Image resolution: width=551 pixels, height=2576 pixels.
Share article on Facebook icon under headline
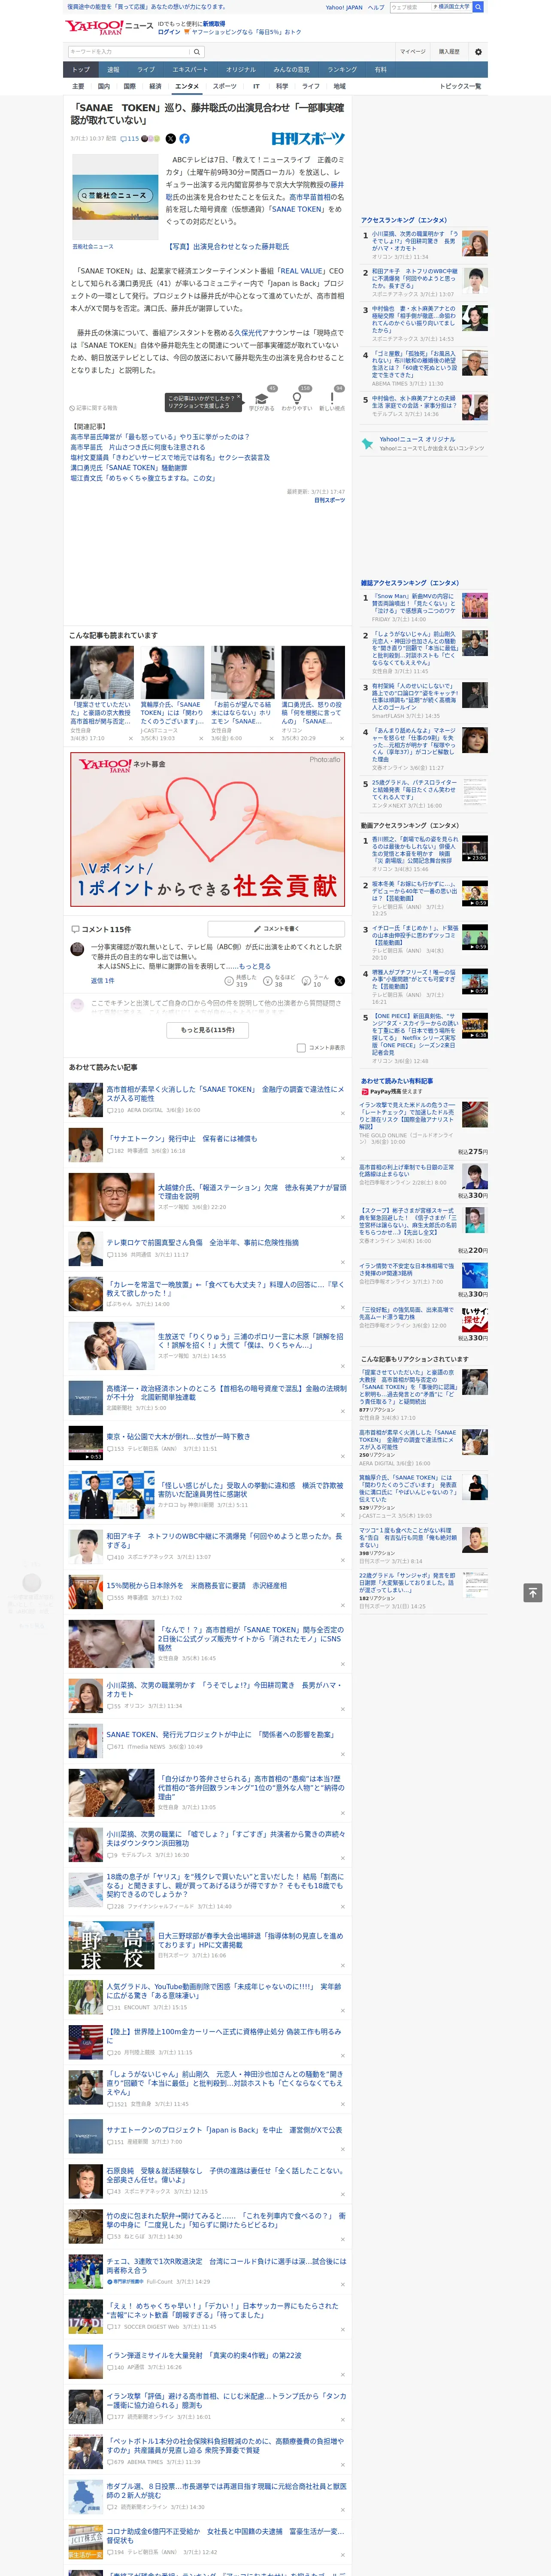point(184,139)
